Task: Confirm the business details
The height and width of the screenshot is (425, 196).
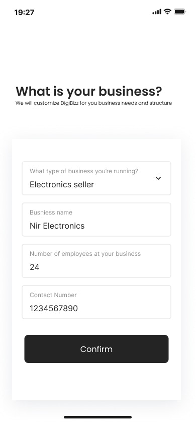Action: tap(96, 349)
